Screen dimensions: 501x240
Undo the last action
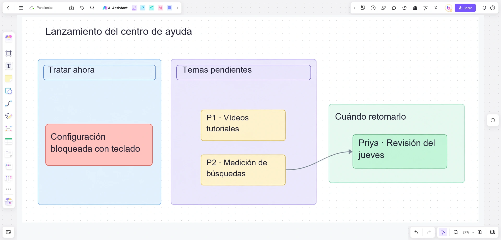tap(416, 232)
